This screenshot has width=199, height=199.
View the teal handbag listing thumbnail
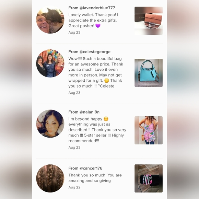click(149, 73)
